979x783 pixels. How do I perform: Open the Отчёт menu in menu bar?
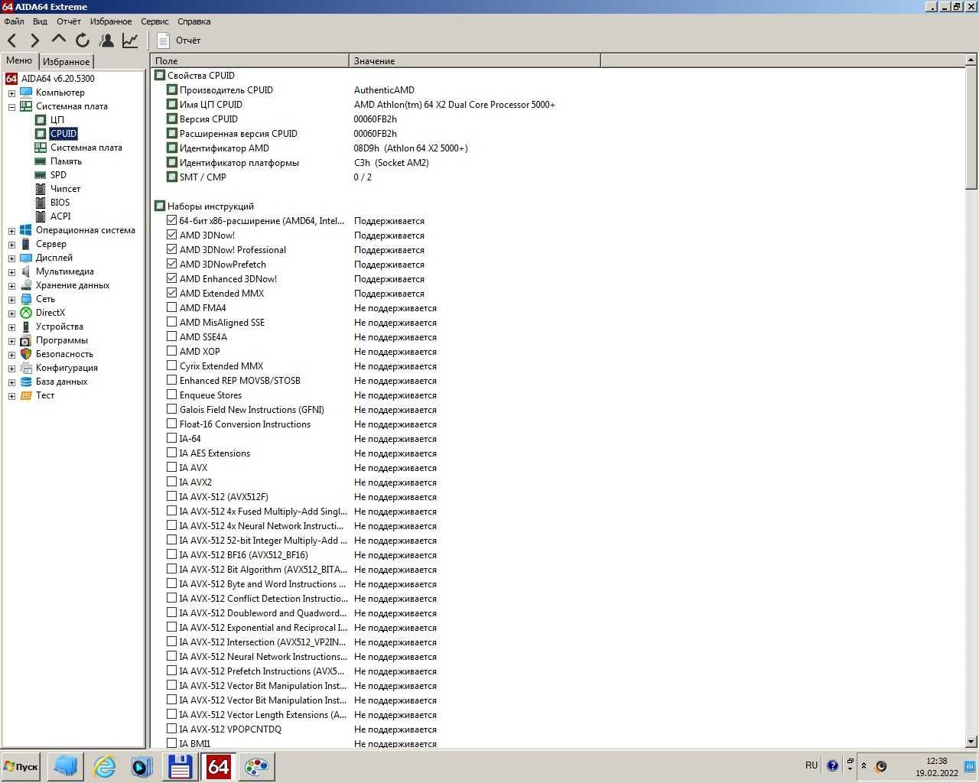[x=69, y=21]
